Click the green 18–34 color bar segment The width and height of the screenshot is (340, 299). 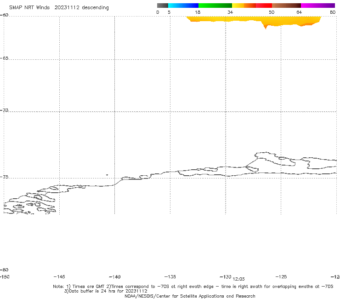click(215, 6)
